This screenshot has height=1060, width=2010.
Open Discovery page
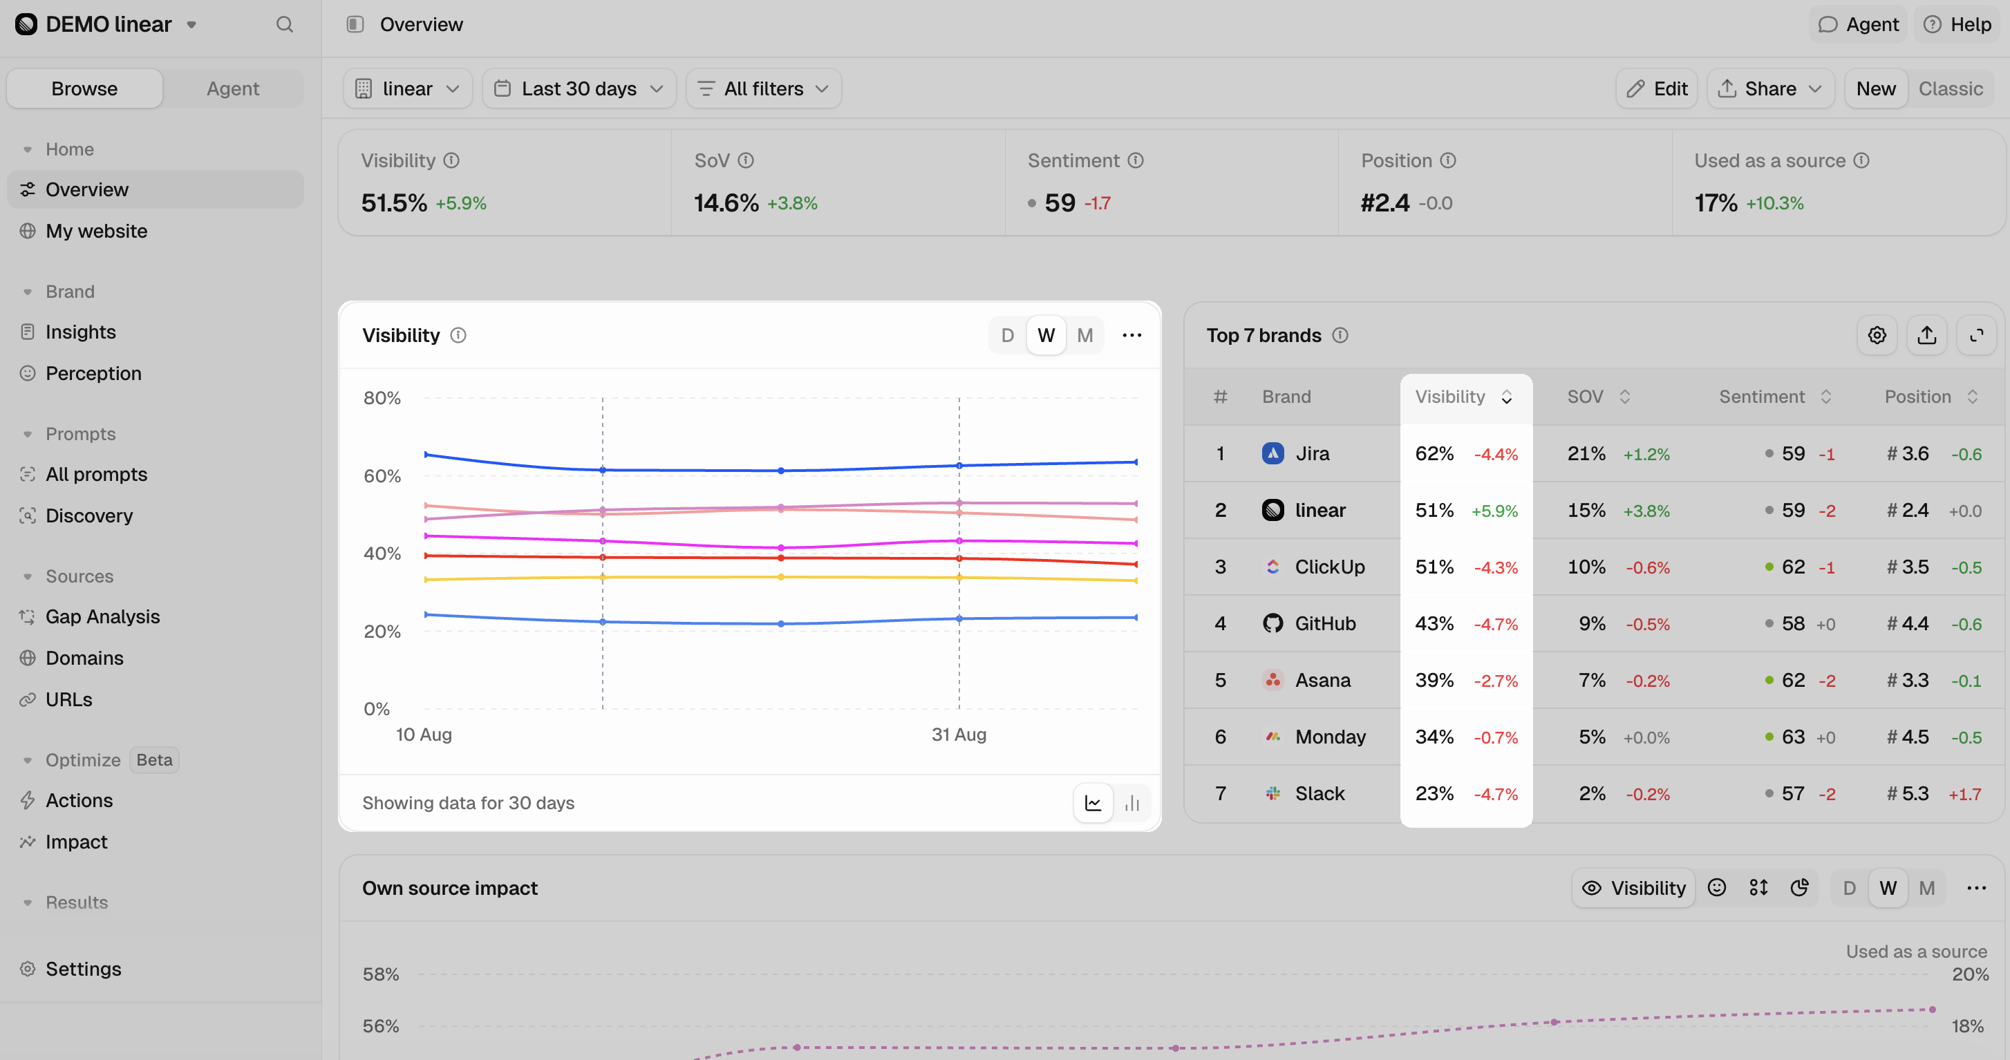(156, 515)
